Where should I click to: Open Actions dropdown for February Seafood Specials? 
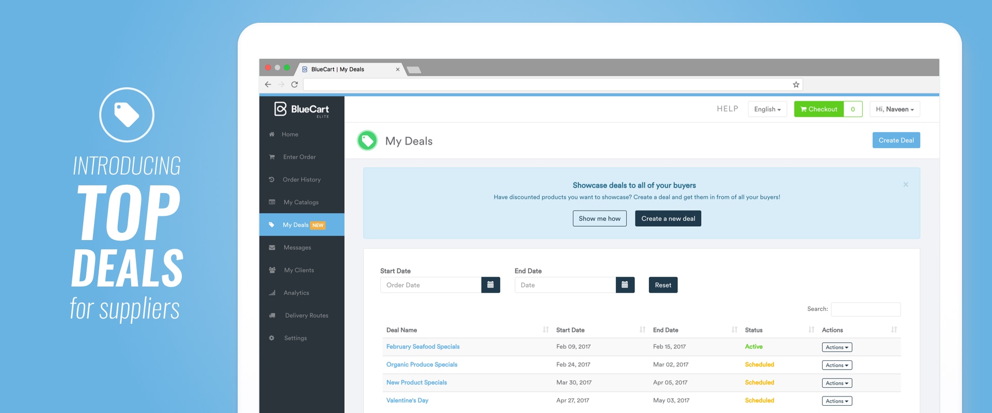[837, 347]
